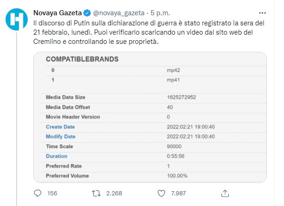Click the tweet text about Putin's speech
The height and width of the screenshot is (206, 284).
(149, 32)
